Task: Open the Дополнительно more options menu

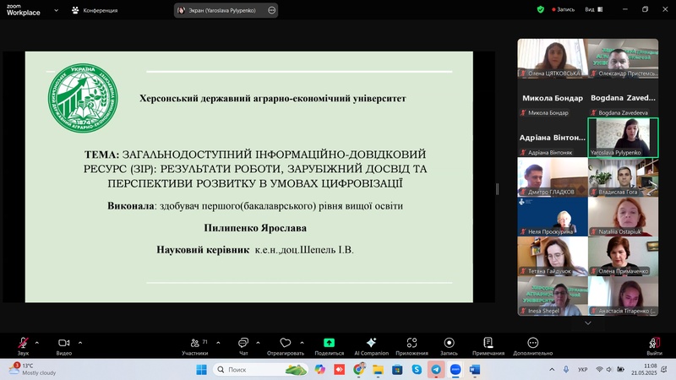Action: pyautogui.click(x=533, y=346)
